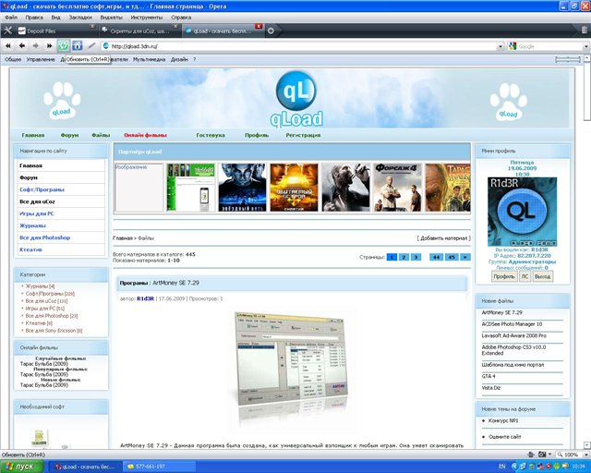Click the uCoz admin bar resize icon
The width and height of the screenshot is (591, 473).
(568, 60)
